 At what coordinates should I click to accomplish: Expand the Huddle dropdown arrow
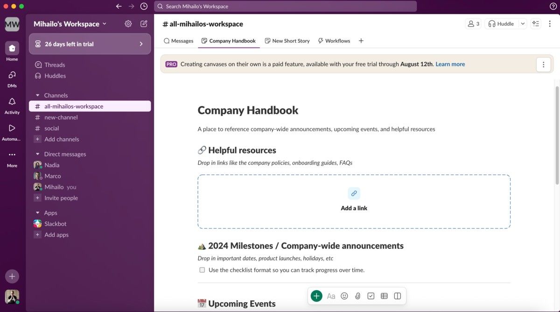[x=522, y=23]
